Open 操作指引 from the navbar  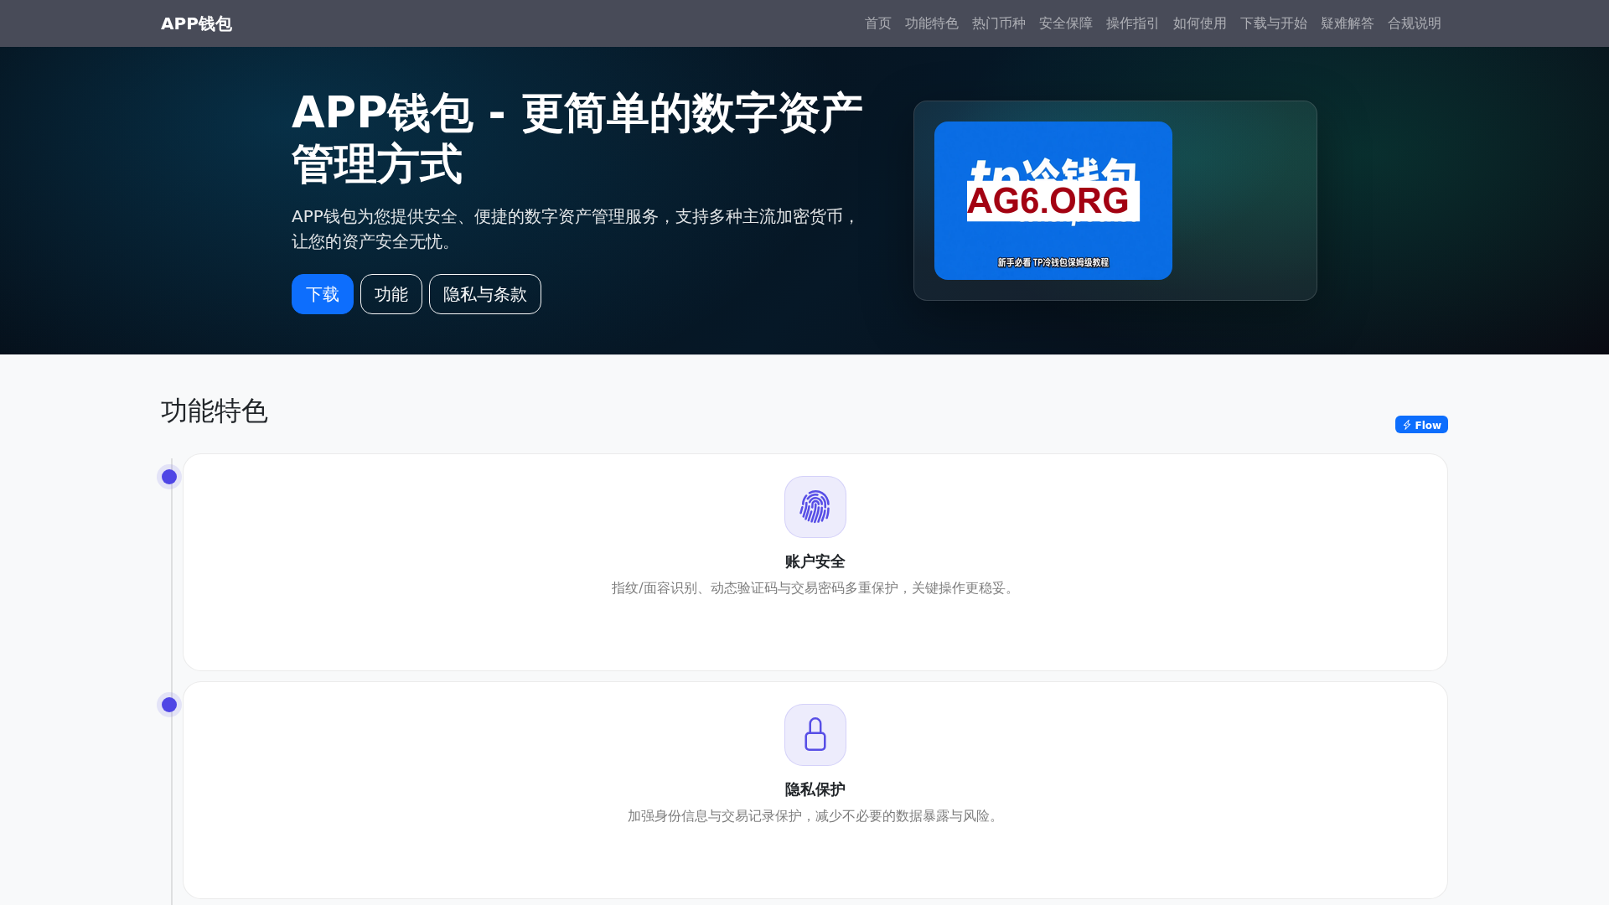1133,23
